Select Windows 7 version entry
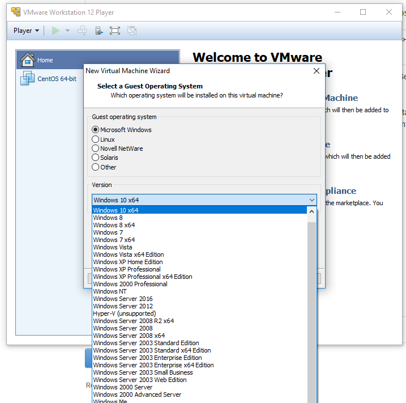 [x=200, y=232]
